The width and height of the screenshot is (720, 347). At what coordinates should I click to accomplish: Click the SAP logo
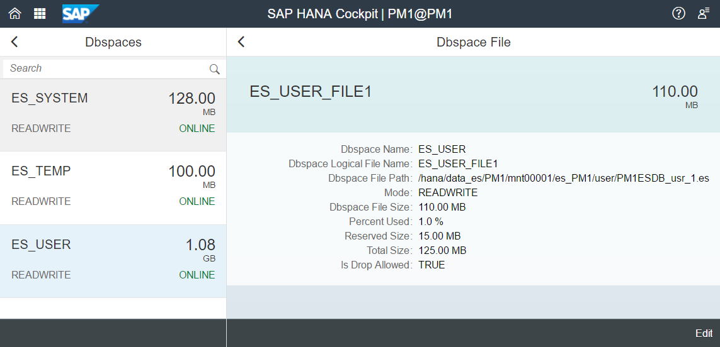click(81, 14)
